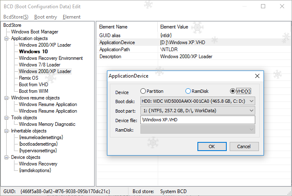Select the ApplicationDevice row
Image resolution: width=292 pixels, height=196 pixels.
(194, 43)
